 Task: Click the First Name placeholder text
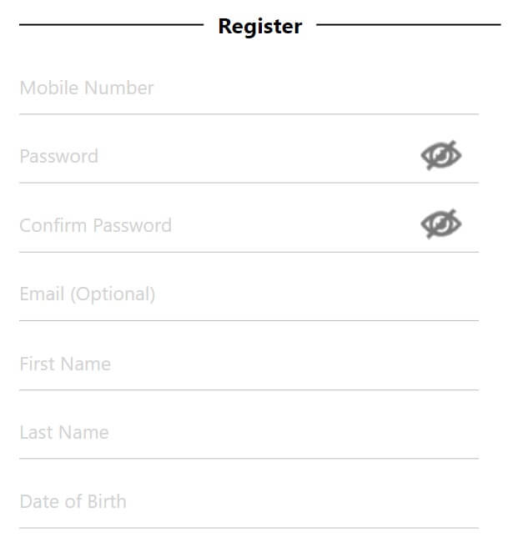[65, 364]
